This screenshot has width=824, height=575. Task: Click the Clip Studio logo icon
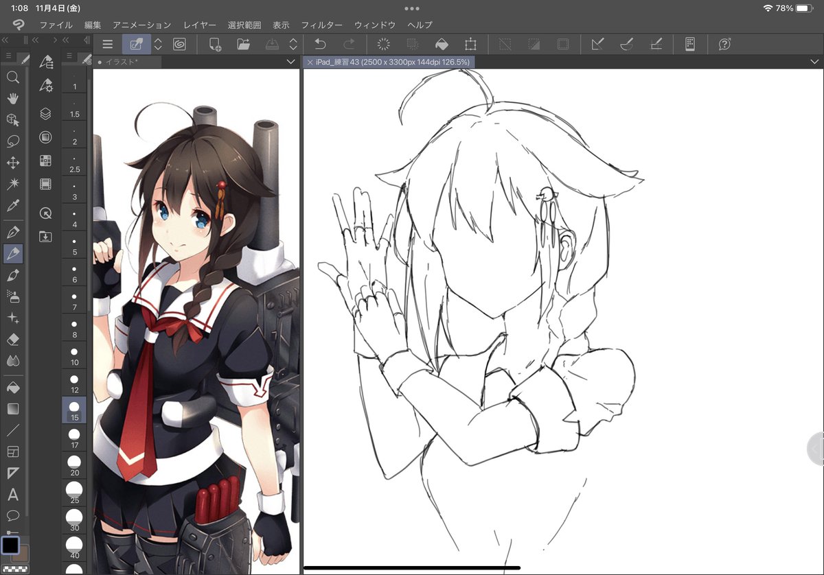[19, 25]
